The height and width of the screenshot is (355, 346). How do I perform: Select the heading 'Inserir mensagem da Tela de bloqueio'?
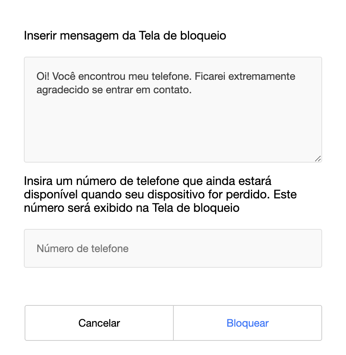click(x=125, y=35)
